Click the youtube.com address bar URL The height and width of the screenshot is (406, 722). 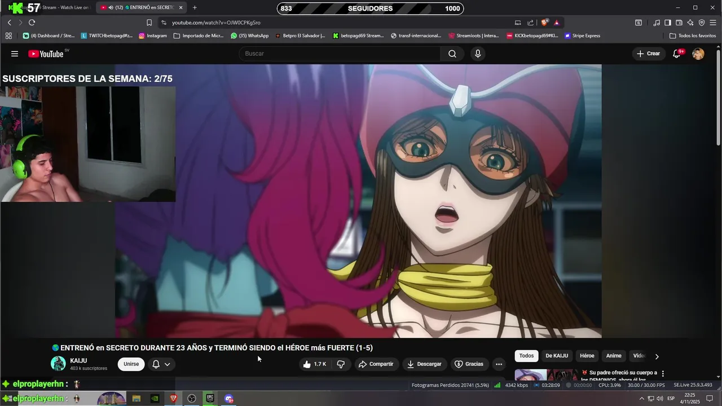click(x=216, y=23)
